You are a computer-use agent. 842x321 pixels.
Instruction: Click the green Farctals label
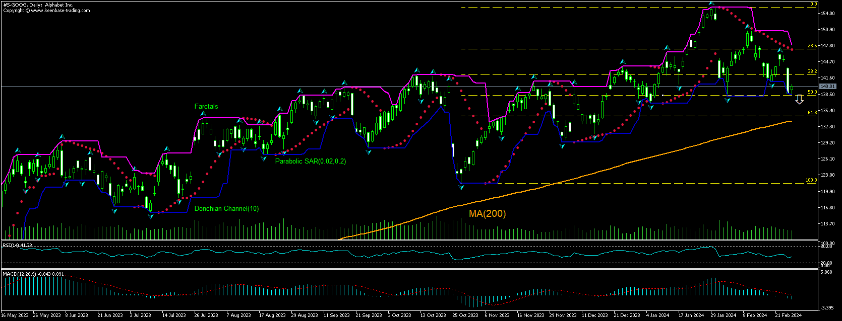206,106
